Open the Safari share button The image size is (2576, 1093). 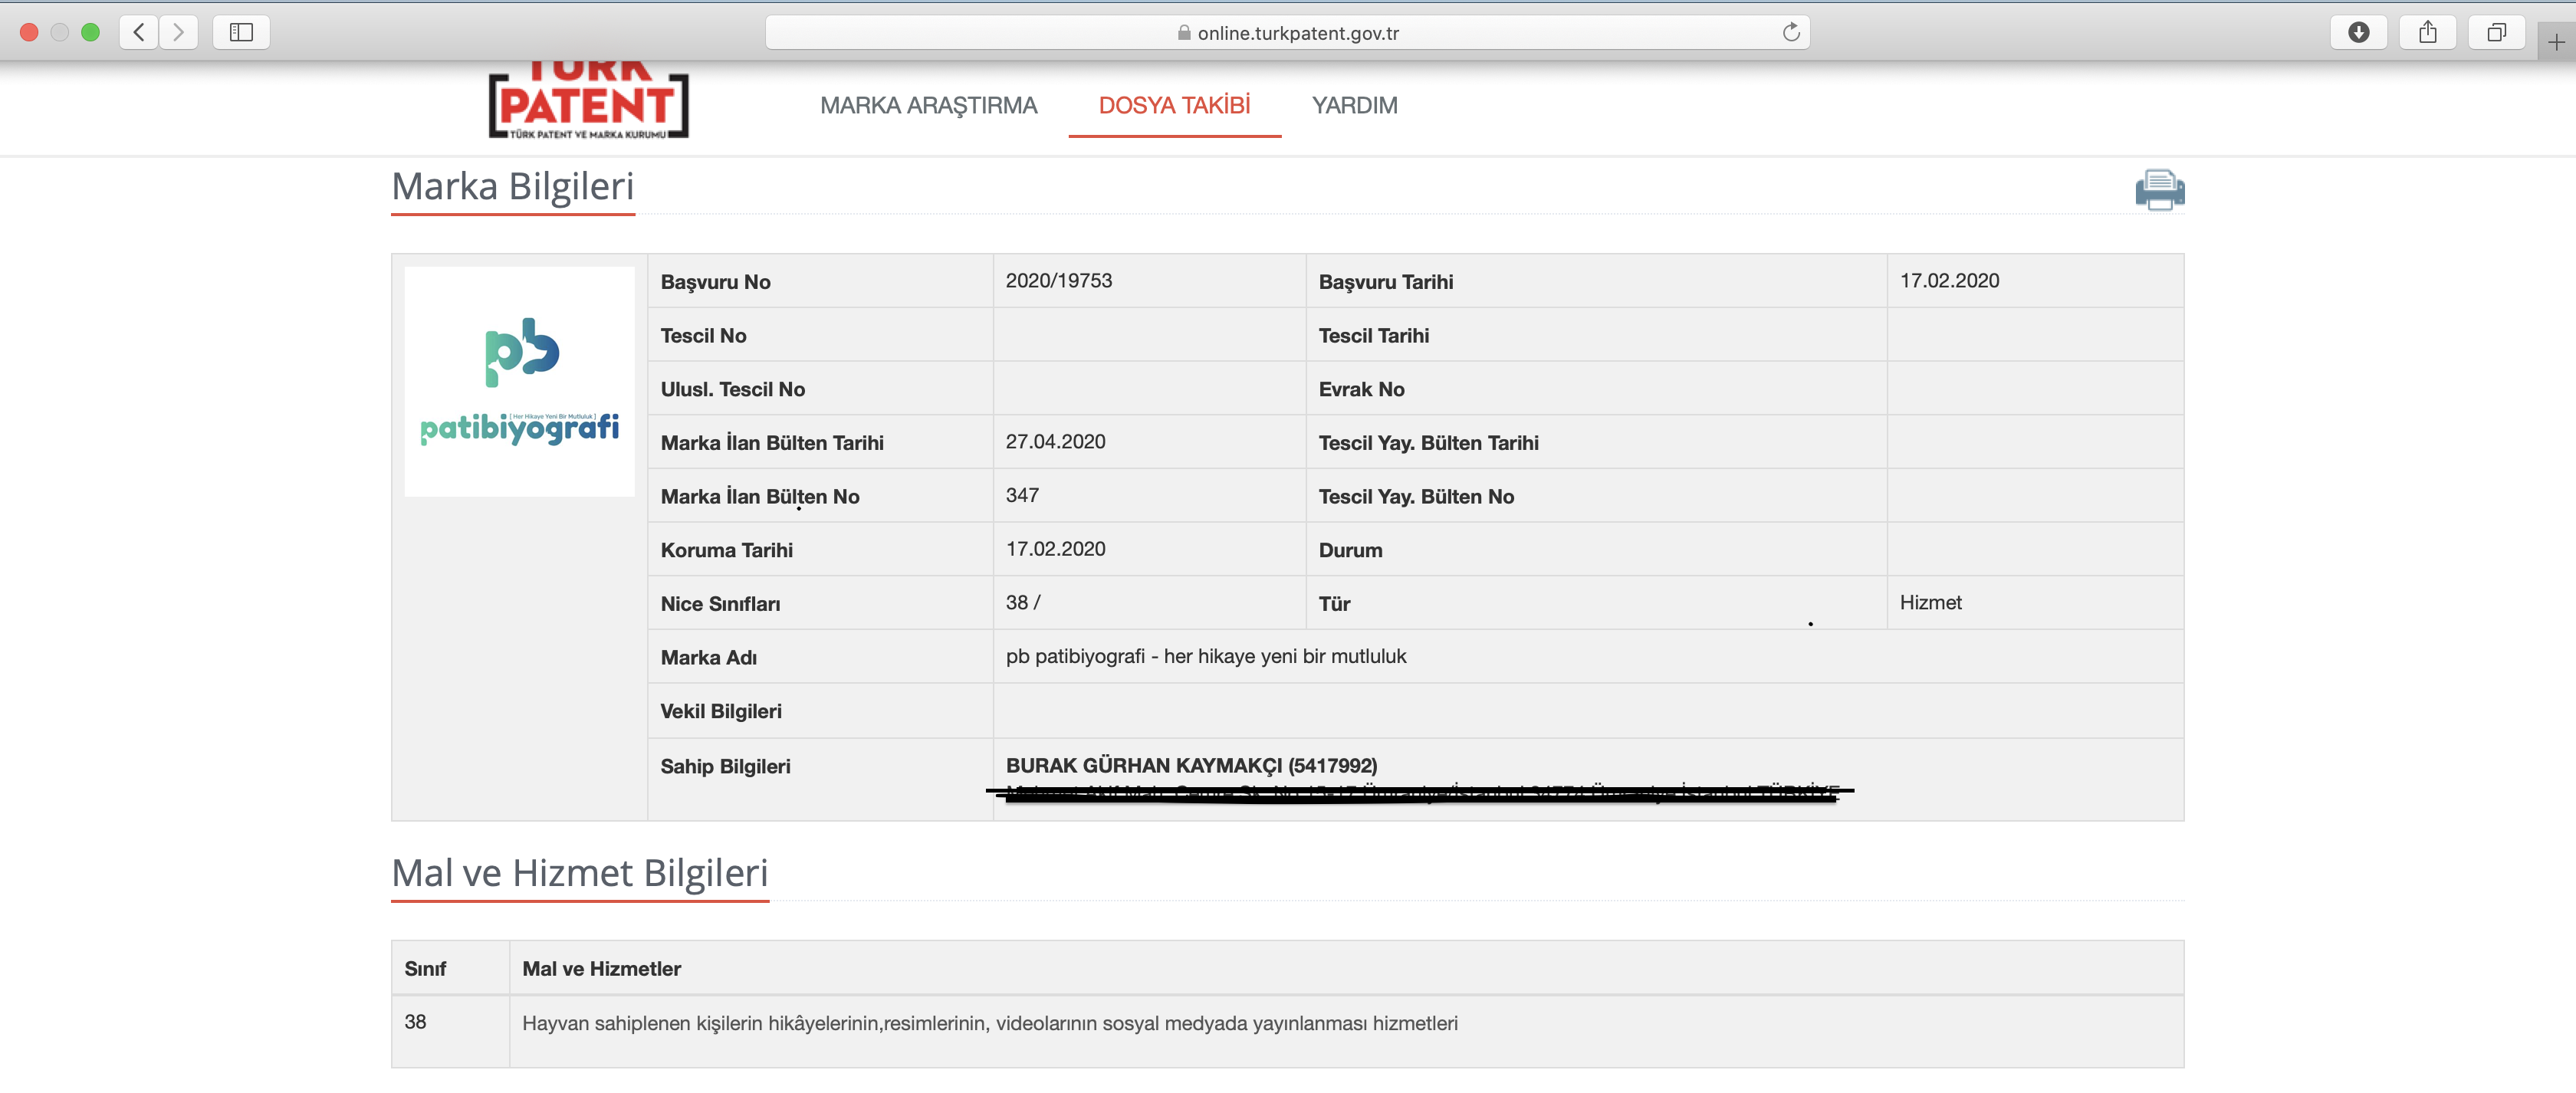(x=2427, y=32)
